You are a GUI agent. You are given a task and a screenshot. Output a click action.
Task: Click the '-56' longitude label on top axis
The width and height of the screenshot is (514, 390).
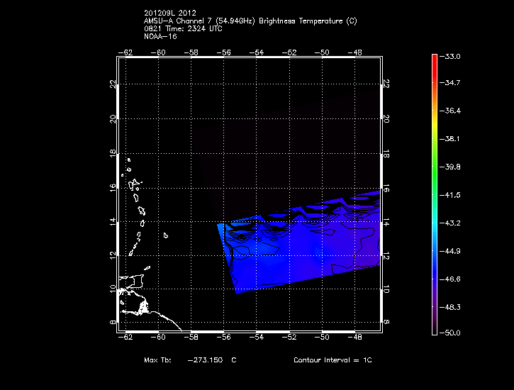(x=224, y=52)
